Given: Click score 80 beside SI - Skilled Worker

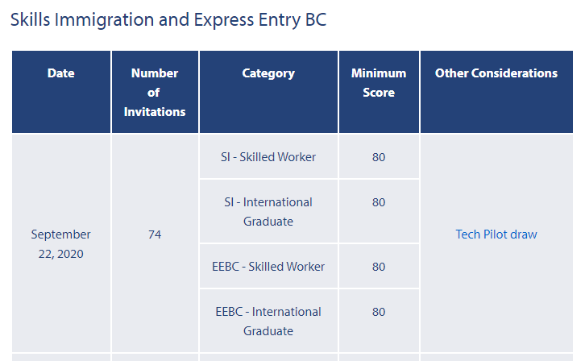Looking at the screenshot, I should [379, 157].
